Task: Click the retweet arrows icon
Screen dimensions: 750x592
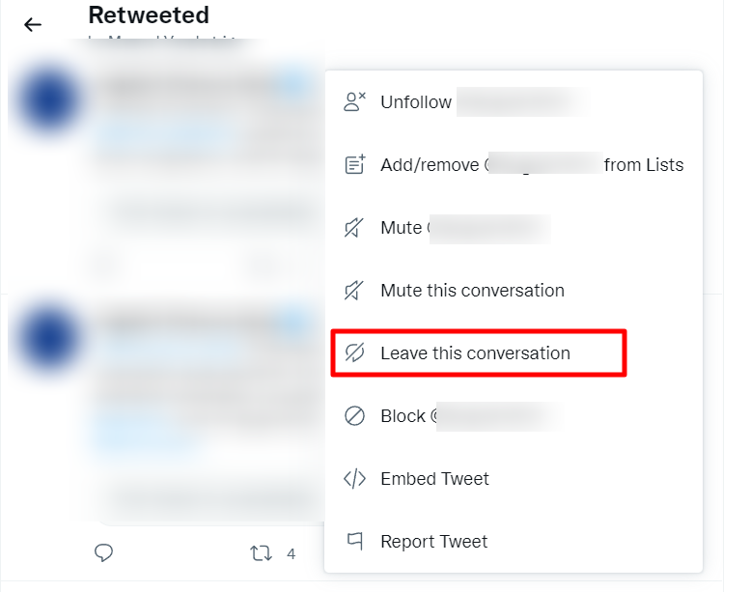Action: 261,553
